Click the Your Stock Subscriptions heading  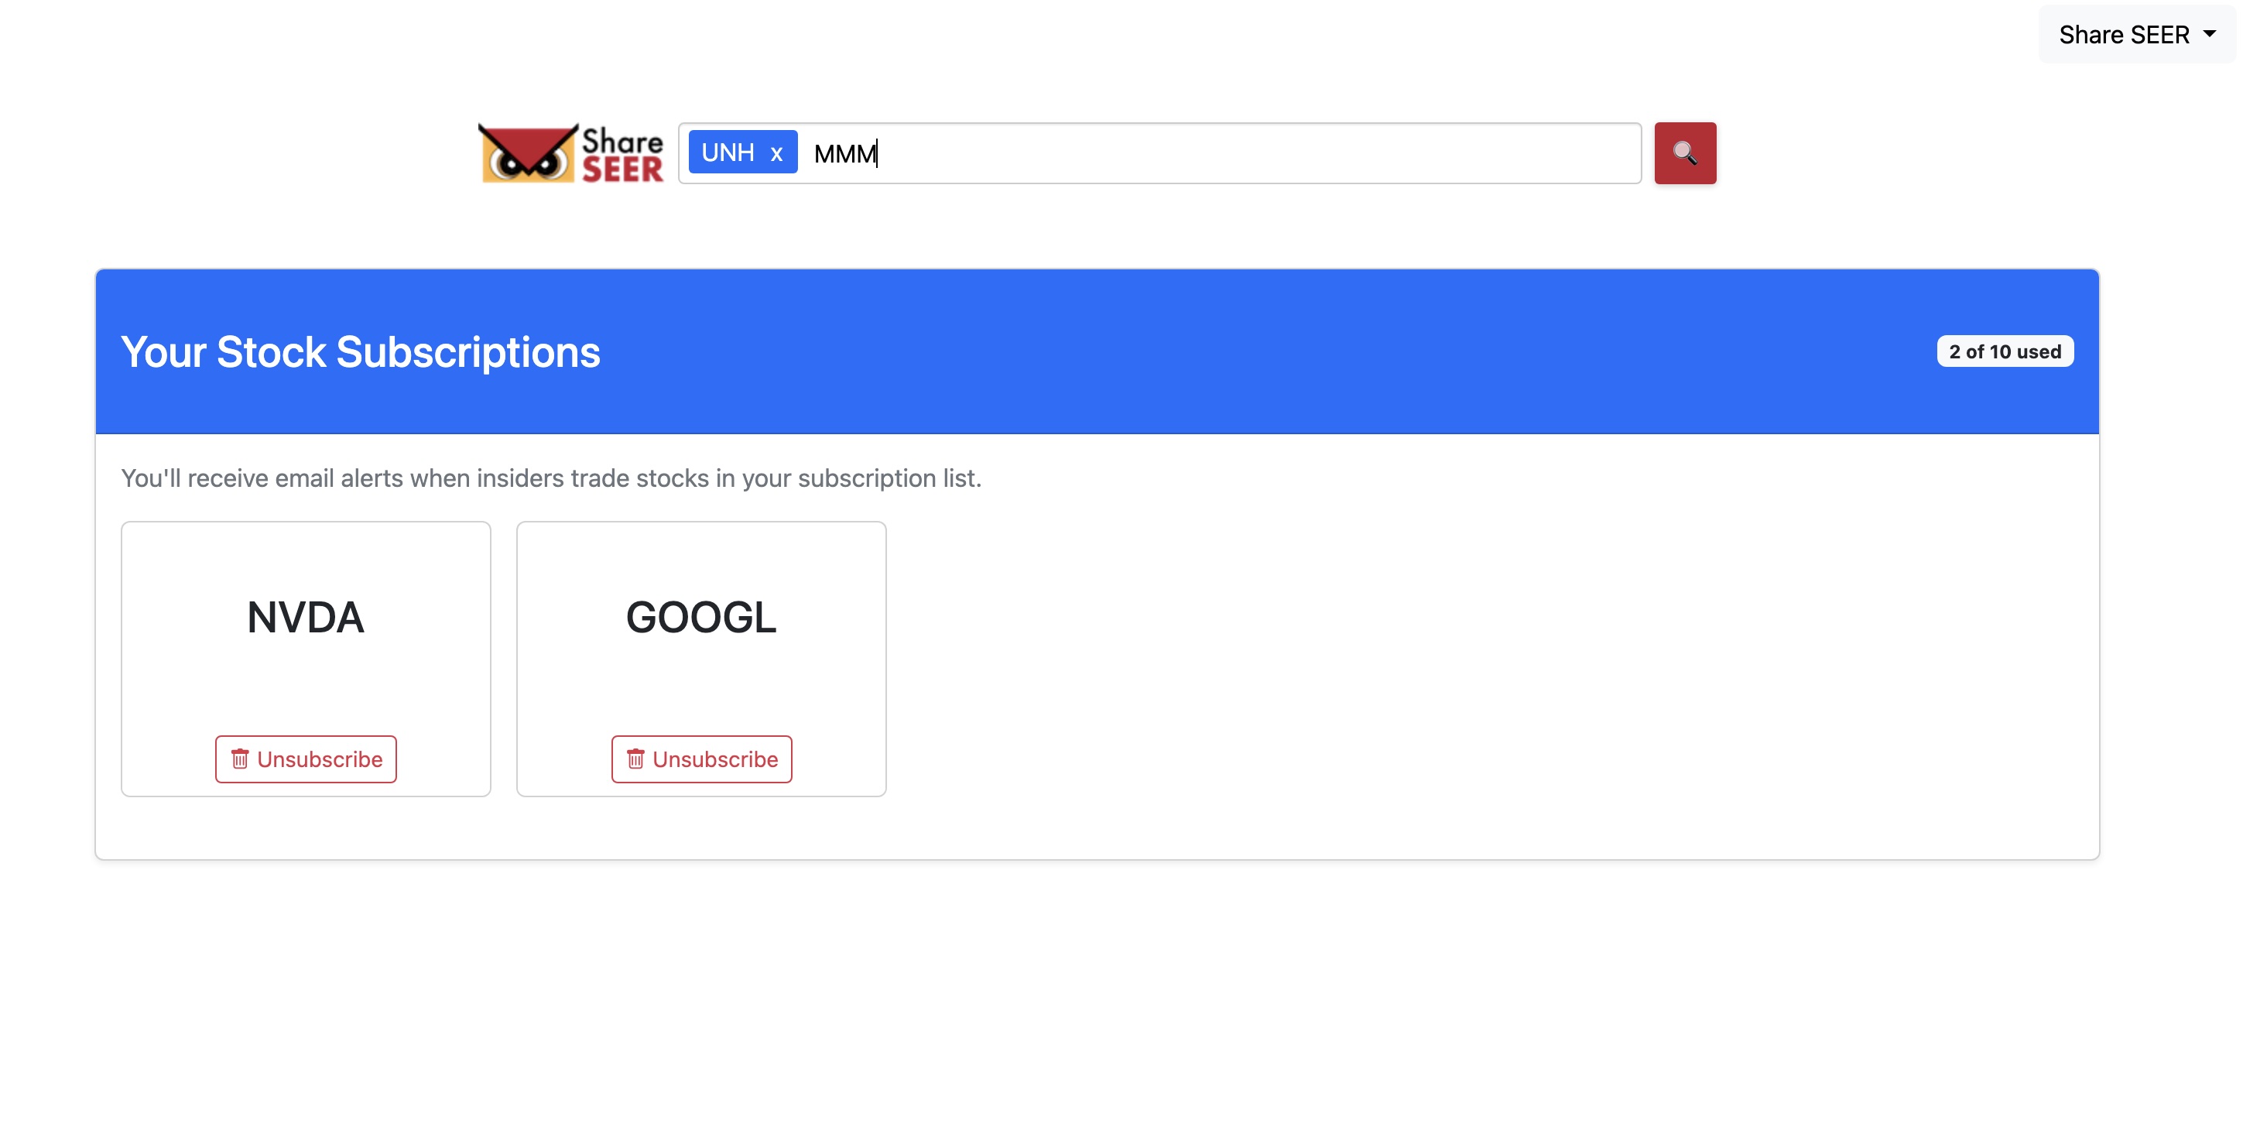(361, 351)
